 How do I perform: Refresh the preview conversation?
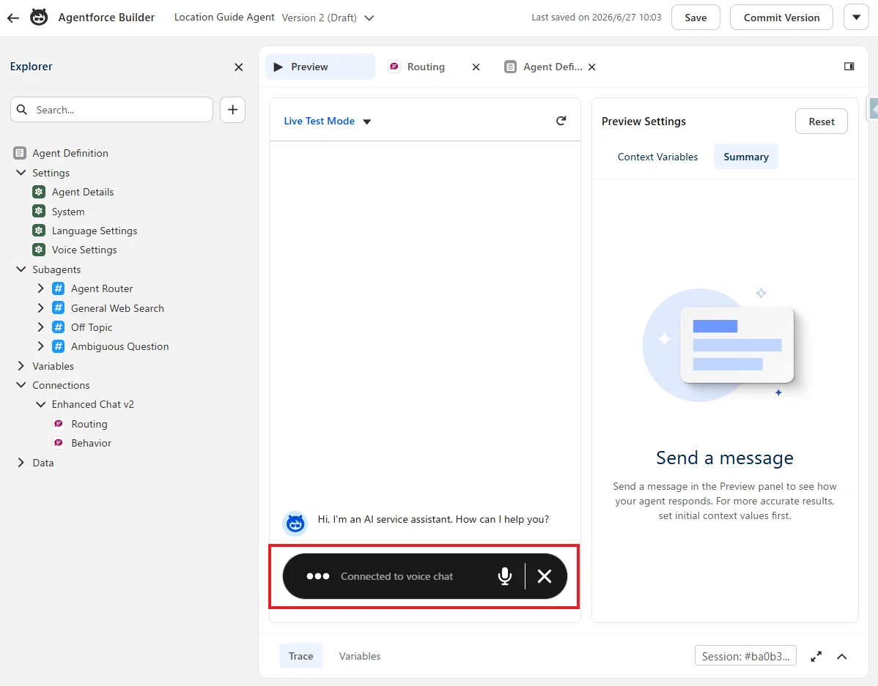coord(561,121)
